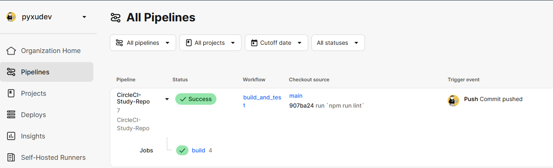Screen dimensions: 553x168
Task: Click the pipeline number 7
Action: pyautogui.click(x=118, y=111)
